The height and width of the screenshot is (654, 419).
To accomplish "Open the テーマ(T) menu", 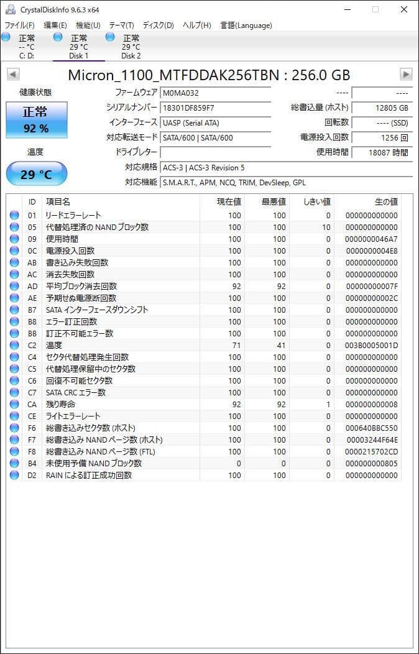I will coord(121,25).
